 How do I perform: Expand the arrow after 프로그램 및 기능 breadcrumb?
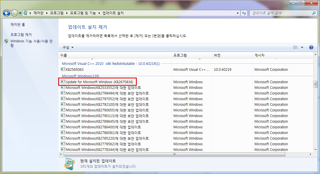click(99, 13)
